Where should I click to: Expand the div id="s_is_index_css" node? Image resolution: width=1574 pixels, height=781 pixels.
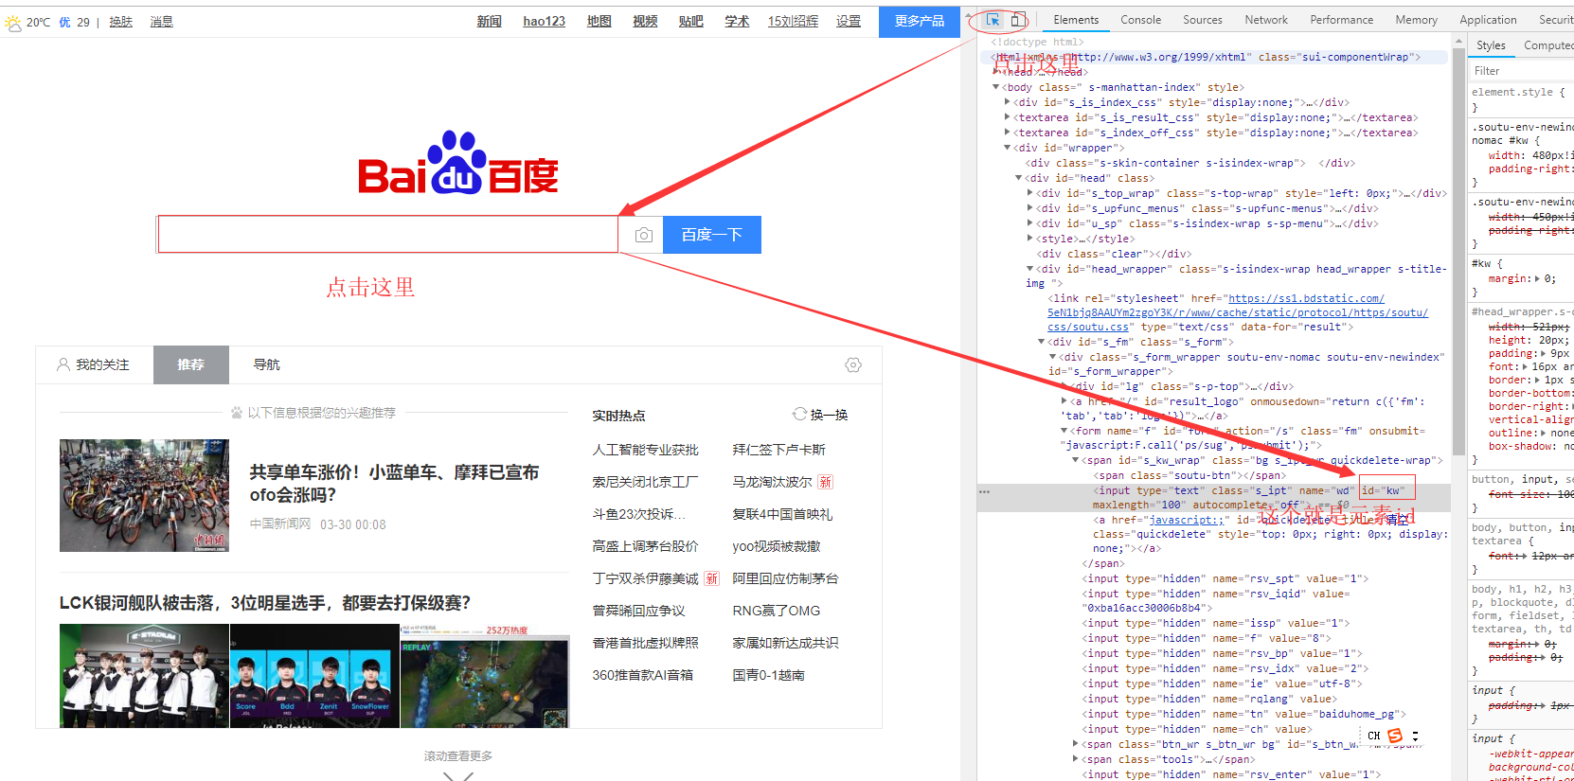click(x=1007, y=102)
